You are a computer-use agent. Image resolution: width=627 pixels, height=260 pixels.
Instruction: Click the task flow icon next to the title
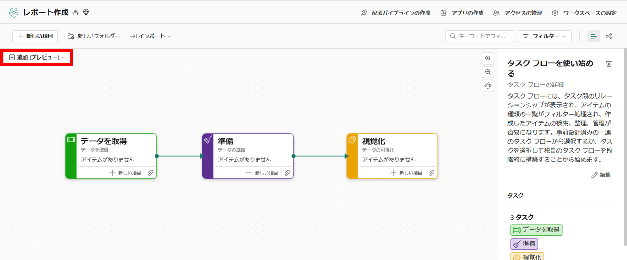(x=76, y=13)
